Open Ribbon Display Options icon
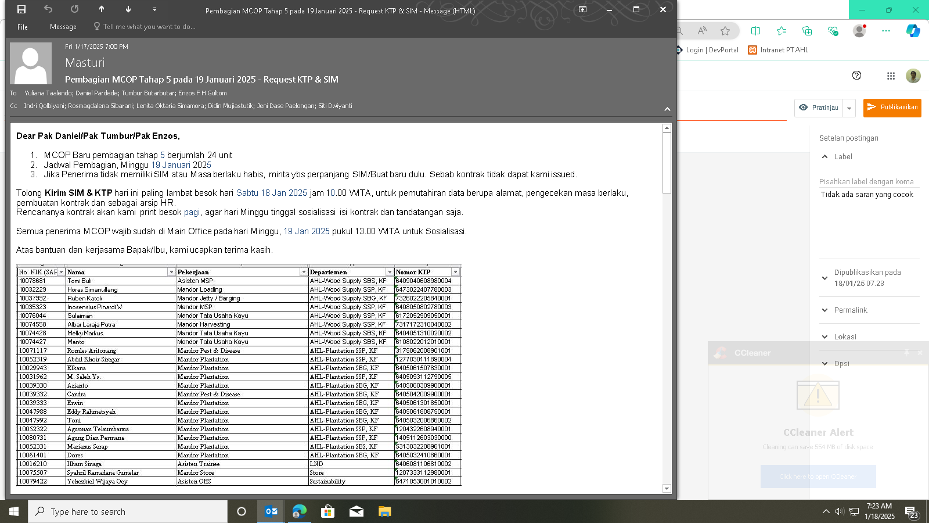The width and height of the screenshot is (929, 523). click(x=582, y=9)
